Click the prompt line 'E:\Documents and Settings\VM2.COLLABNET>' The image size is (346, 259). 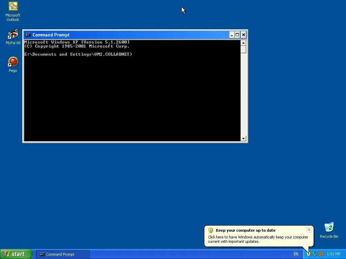click(78, 54)
